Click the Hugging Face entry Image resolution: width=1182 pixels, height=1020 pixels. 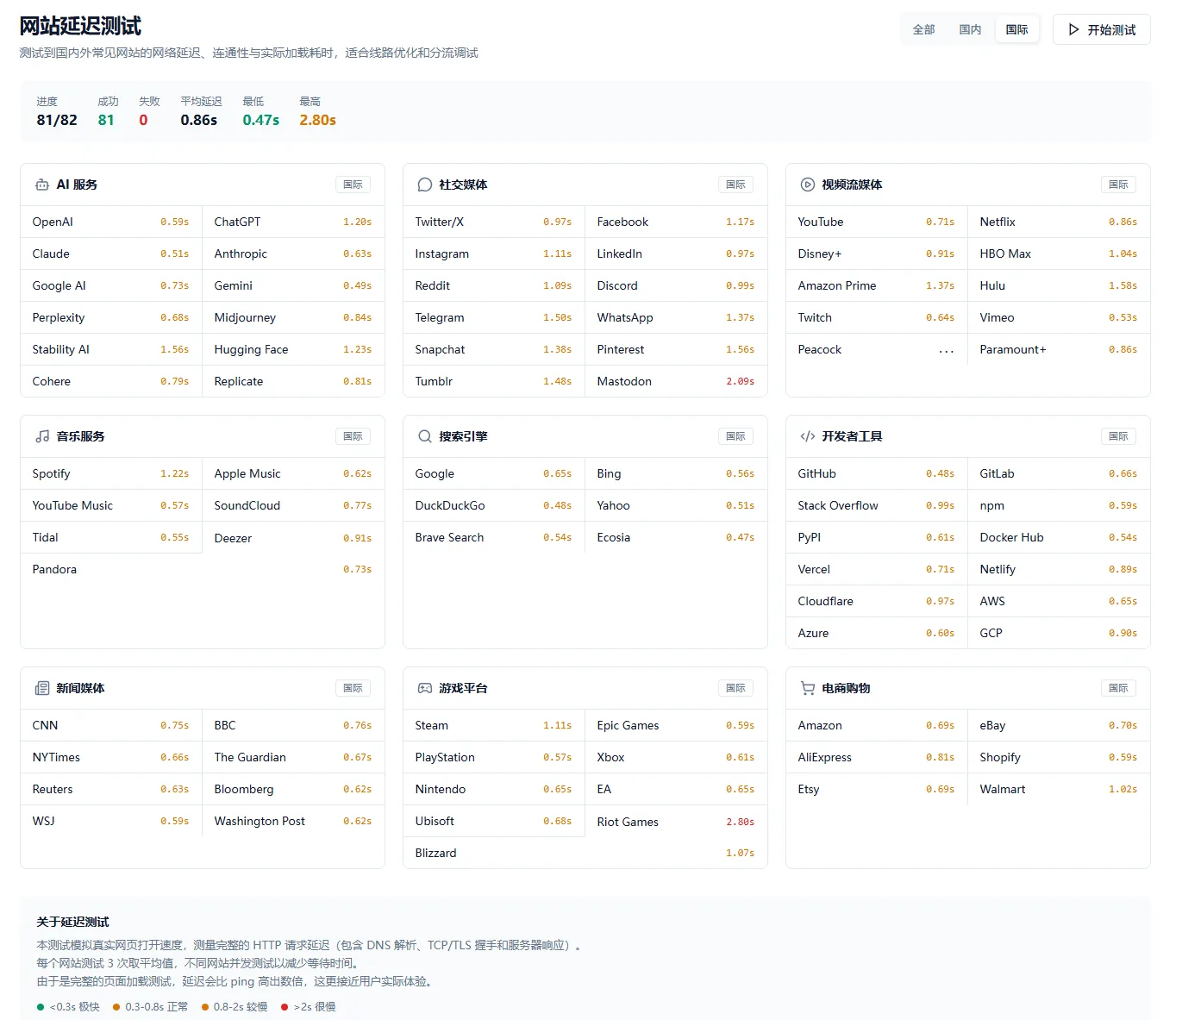(x=293, y=349)
